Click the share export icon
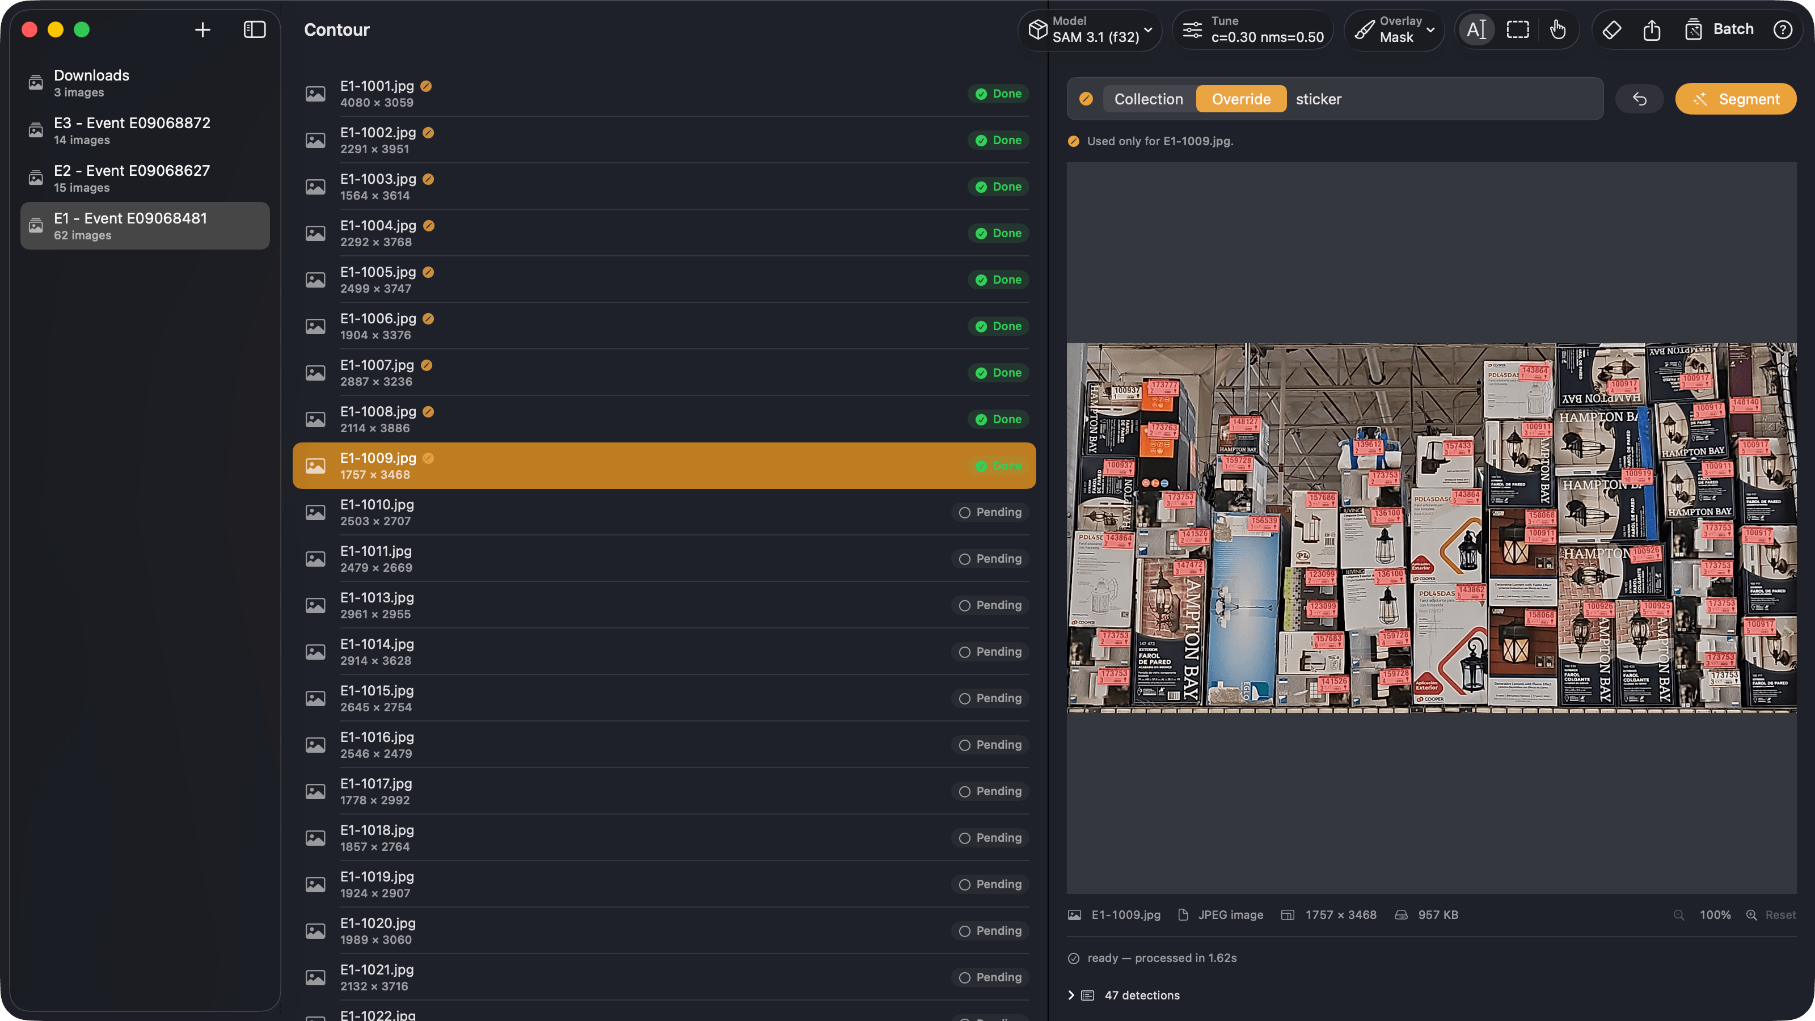Screen dimensions: 1815x1021 tap(1652, 29)
